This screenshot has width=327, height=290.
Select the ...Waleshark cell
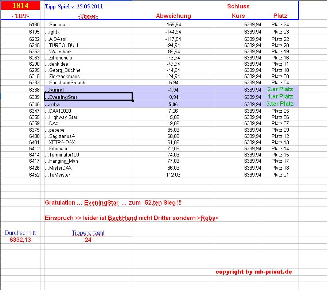(88, 51)
